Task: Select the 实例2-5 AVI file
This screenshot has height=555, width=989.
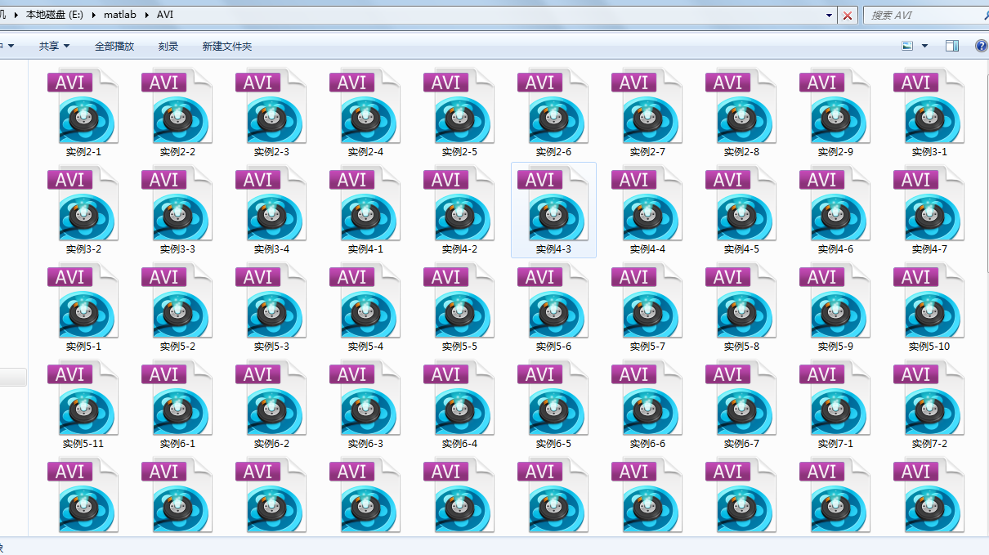Action: click(x=459, y=113)
